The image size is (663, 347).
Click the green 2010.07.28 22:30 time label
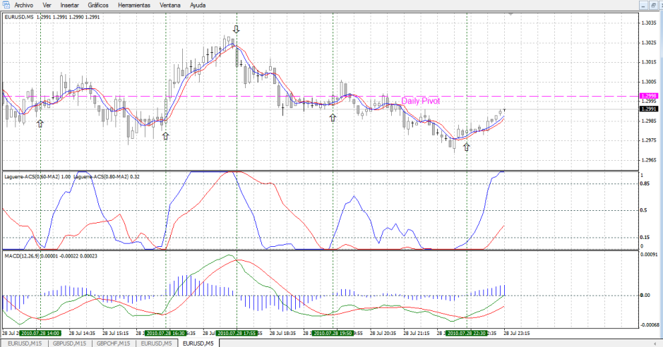[467, 333]
